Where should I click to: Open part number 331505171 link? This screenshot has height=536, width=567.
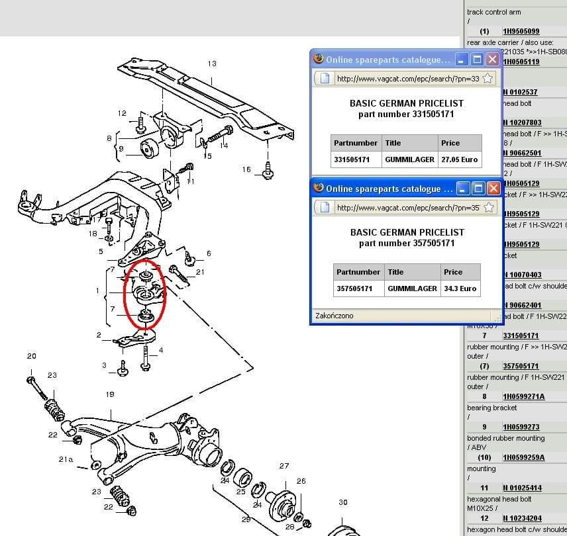(521, 336)
